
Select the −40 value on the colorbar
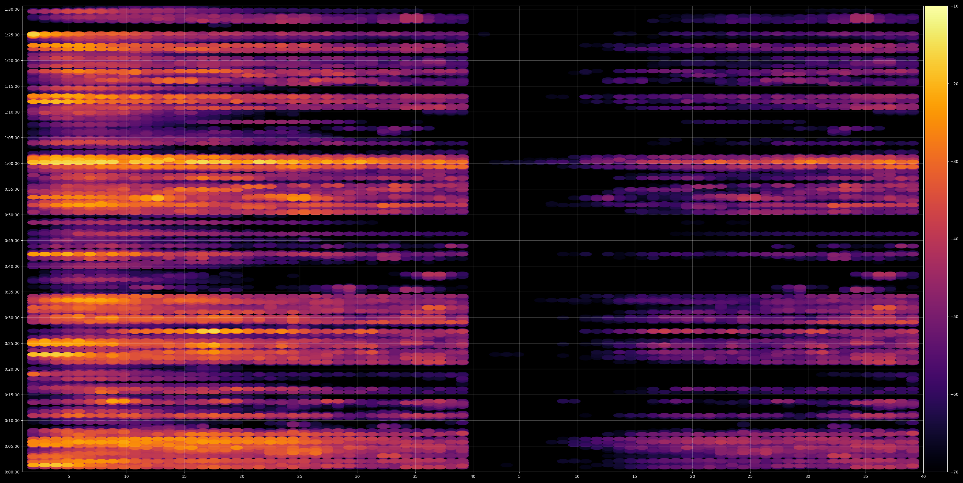tap(954, 239)
